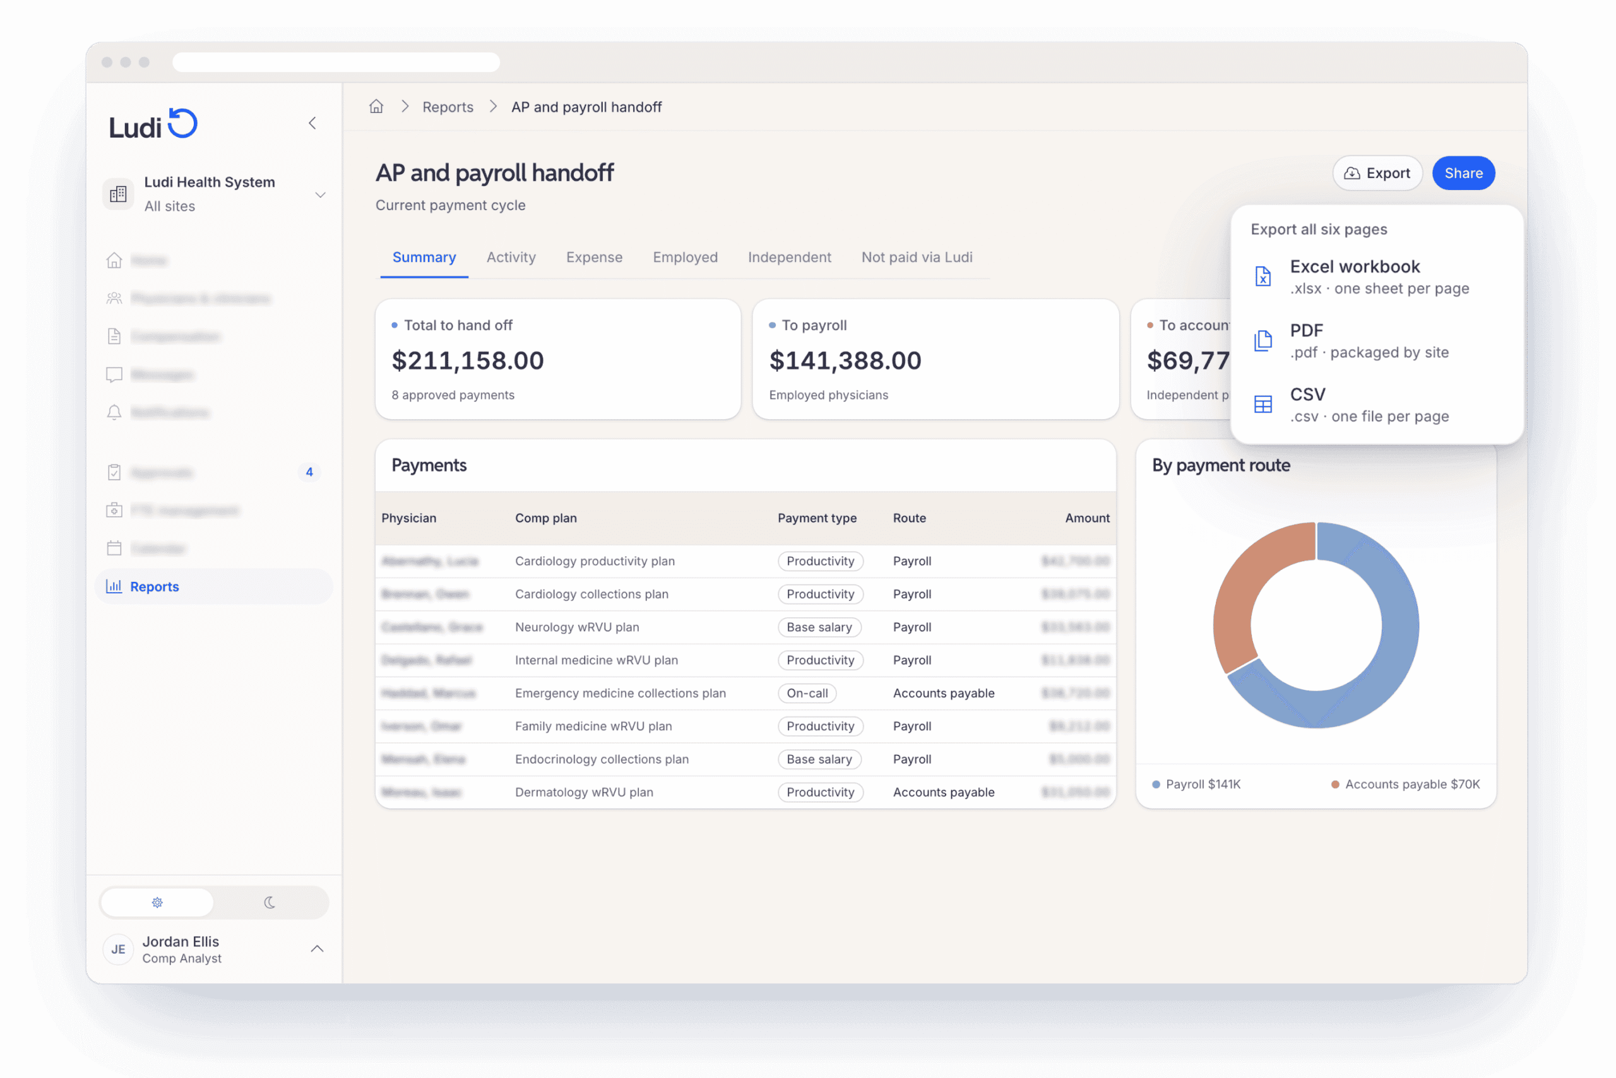The height and width of the screenshot is (1078, 1616).
Task: Click the 8 approved payments text
Action: pos(453,394)
